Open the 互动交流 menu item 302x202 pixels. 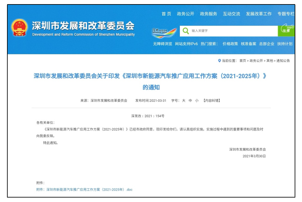[232, 14]
